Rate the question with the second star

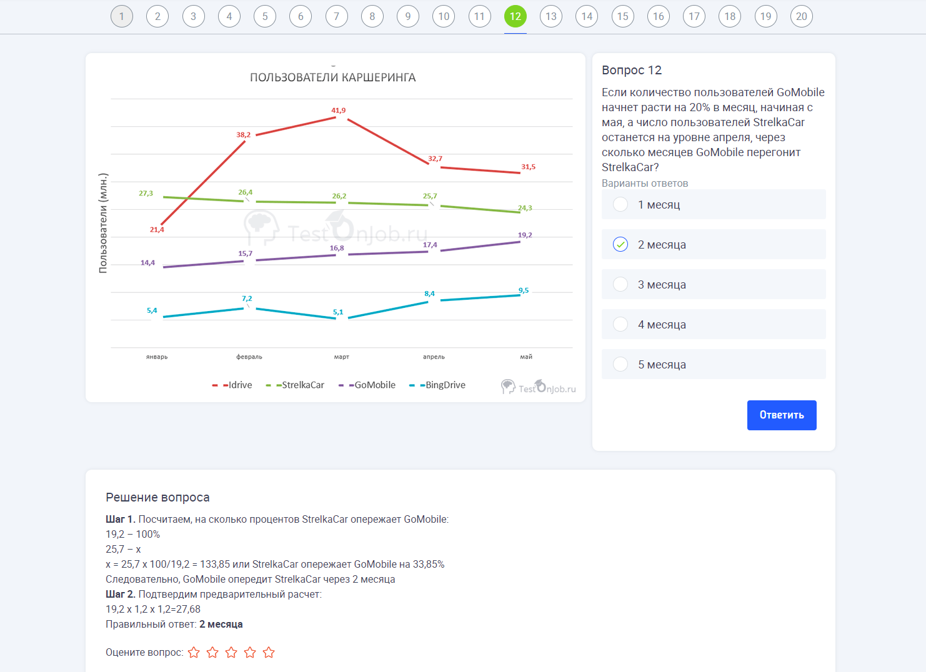tap(212, 653)
